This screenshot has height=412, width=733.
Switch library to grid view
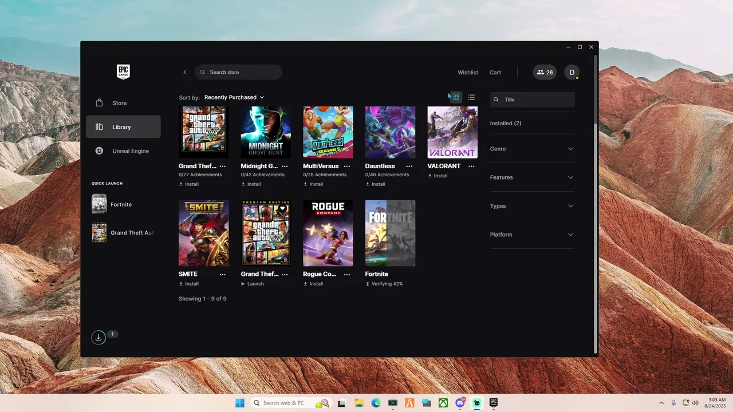pos(456,97)
